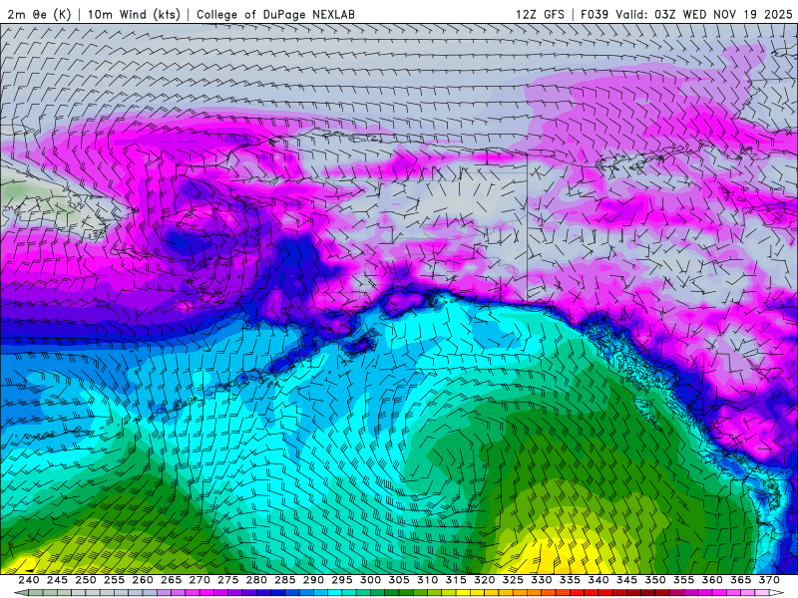Click the 260 value on the color scale
798x598 pixels.
point(143,580)
